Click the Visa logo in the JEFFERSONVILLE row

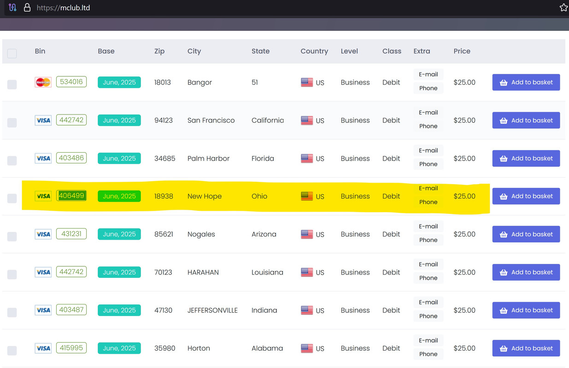click(43, 310)
